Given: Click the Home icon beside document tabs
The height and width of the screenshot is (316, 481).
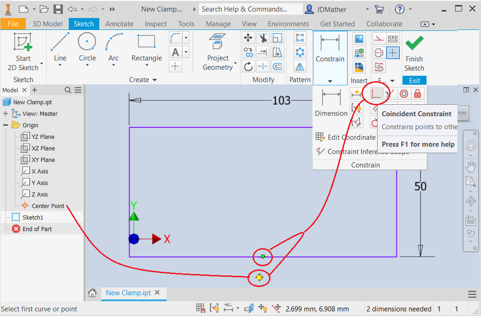Looking at the screenshot, I should (92, 293).
